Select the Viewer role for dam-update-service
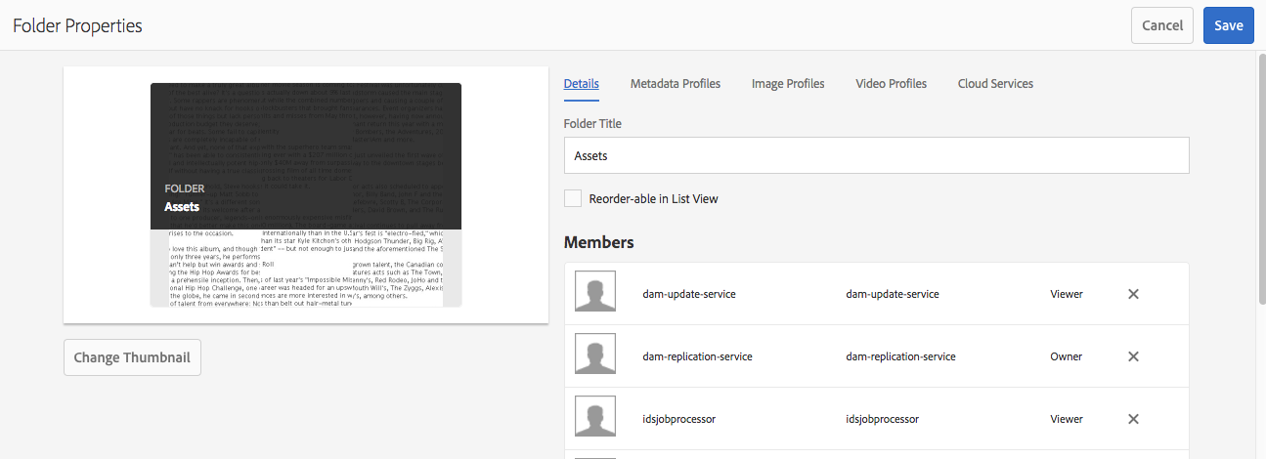The image size is (1266, 459). tap(1067, 294)
